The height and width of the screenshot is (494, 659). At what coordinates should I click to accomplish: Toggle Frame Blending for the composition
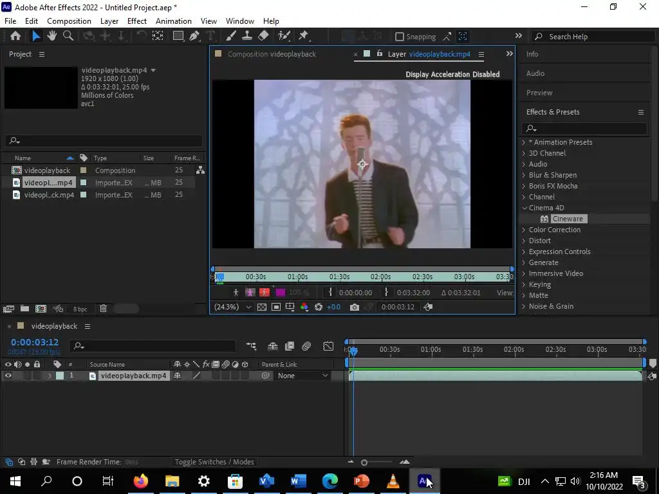pyautogui.click(x=290, y=346)
